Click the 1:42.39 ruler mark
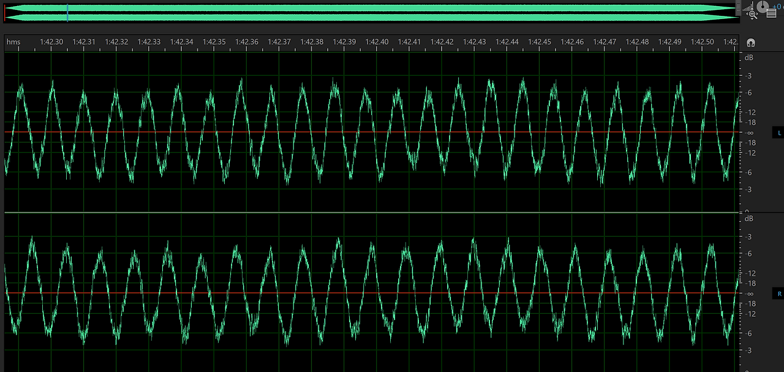 tap(344, 42)
